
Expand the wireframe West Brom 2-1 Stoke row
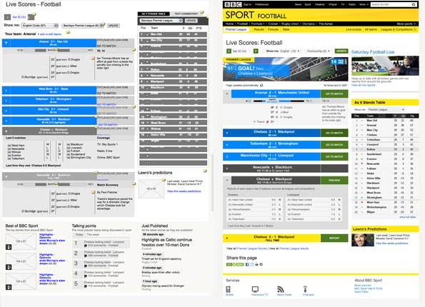pos(6,90)
